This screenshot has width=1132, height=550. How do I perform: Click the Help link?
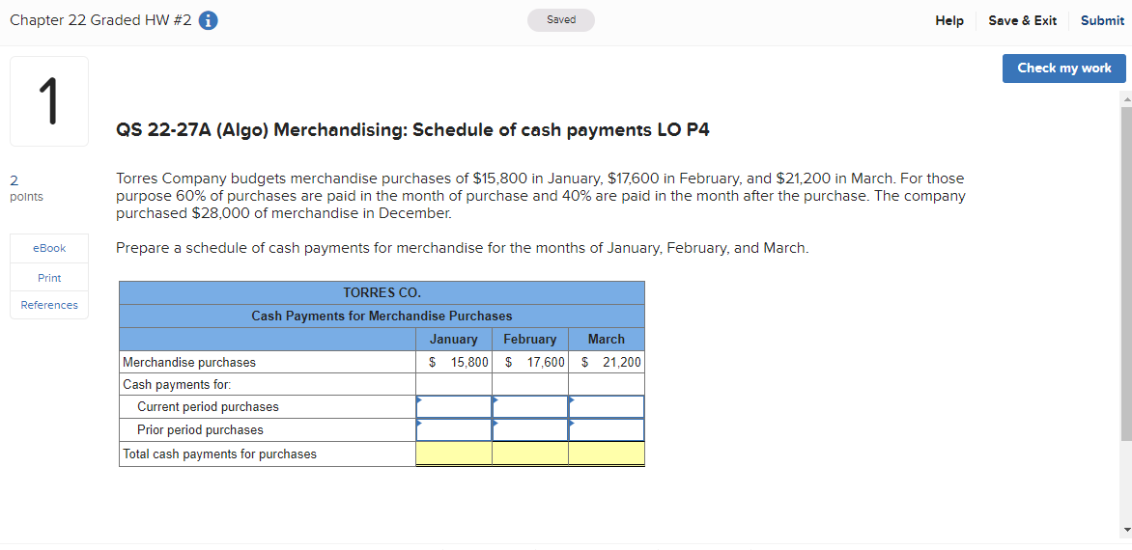point(949,21)
